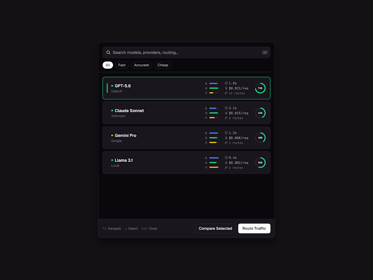Viewport: 373px width, 280px height.
Task: Click the enter-key Select hint icon
Action: click(x=126, y=228)
